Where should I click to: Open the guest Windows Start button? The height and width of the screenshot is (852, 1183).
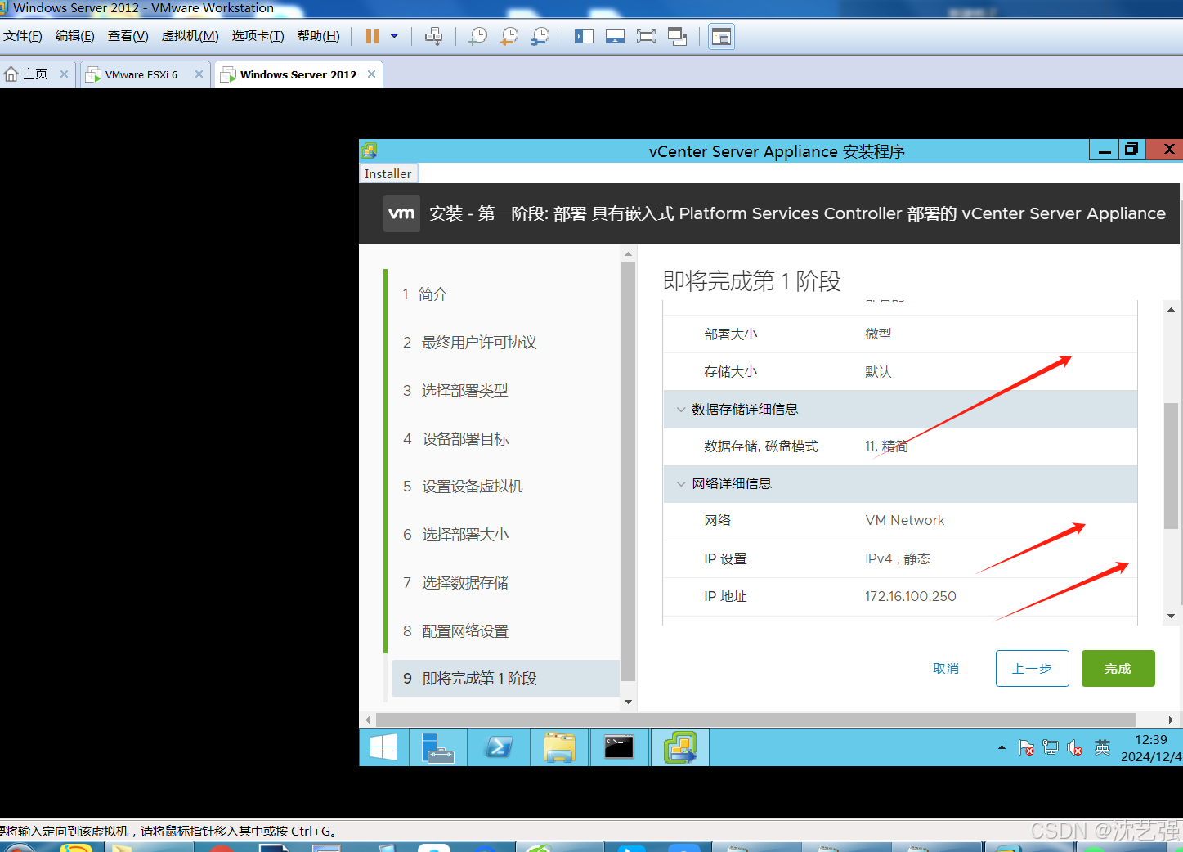click(x=383, y=747)
